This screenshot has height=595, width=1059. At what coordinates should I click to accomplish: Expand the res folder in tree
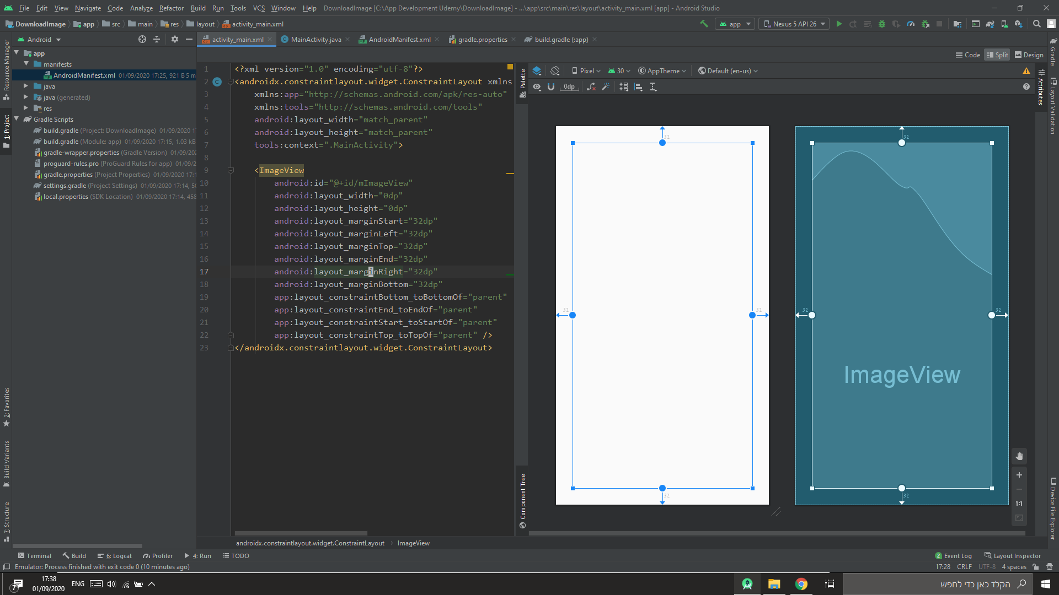coord(26,108)
